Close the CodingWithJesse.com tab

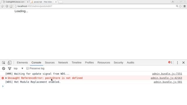[x=28, y=2]
